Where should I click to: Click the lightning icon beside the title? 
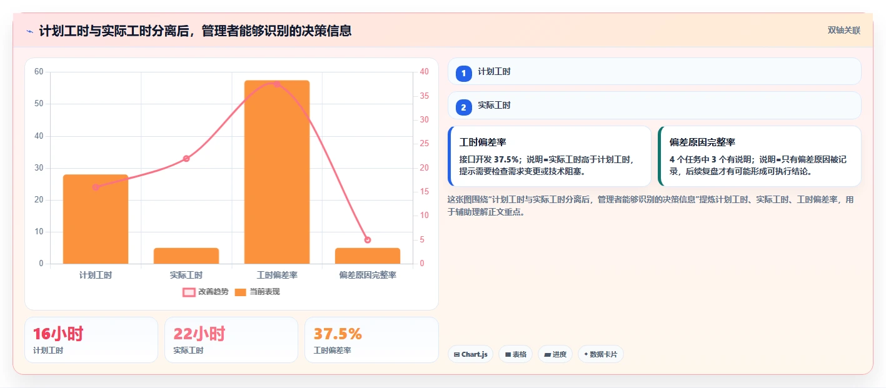pos(30,31)
